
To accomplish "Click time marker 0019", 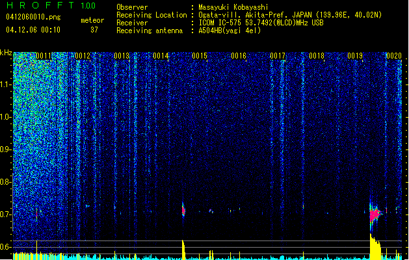I will click(355, 56).
